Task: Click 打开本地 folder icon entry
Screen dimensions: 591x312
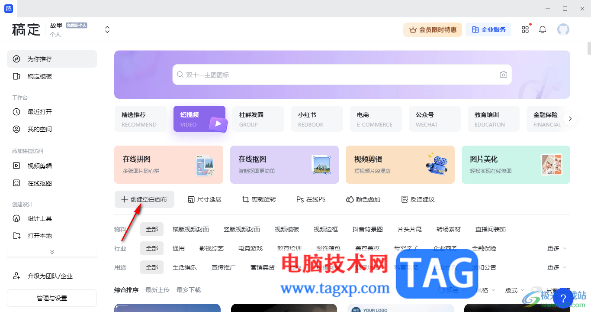Action: tap(52, 236)
